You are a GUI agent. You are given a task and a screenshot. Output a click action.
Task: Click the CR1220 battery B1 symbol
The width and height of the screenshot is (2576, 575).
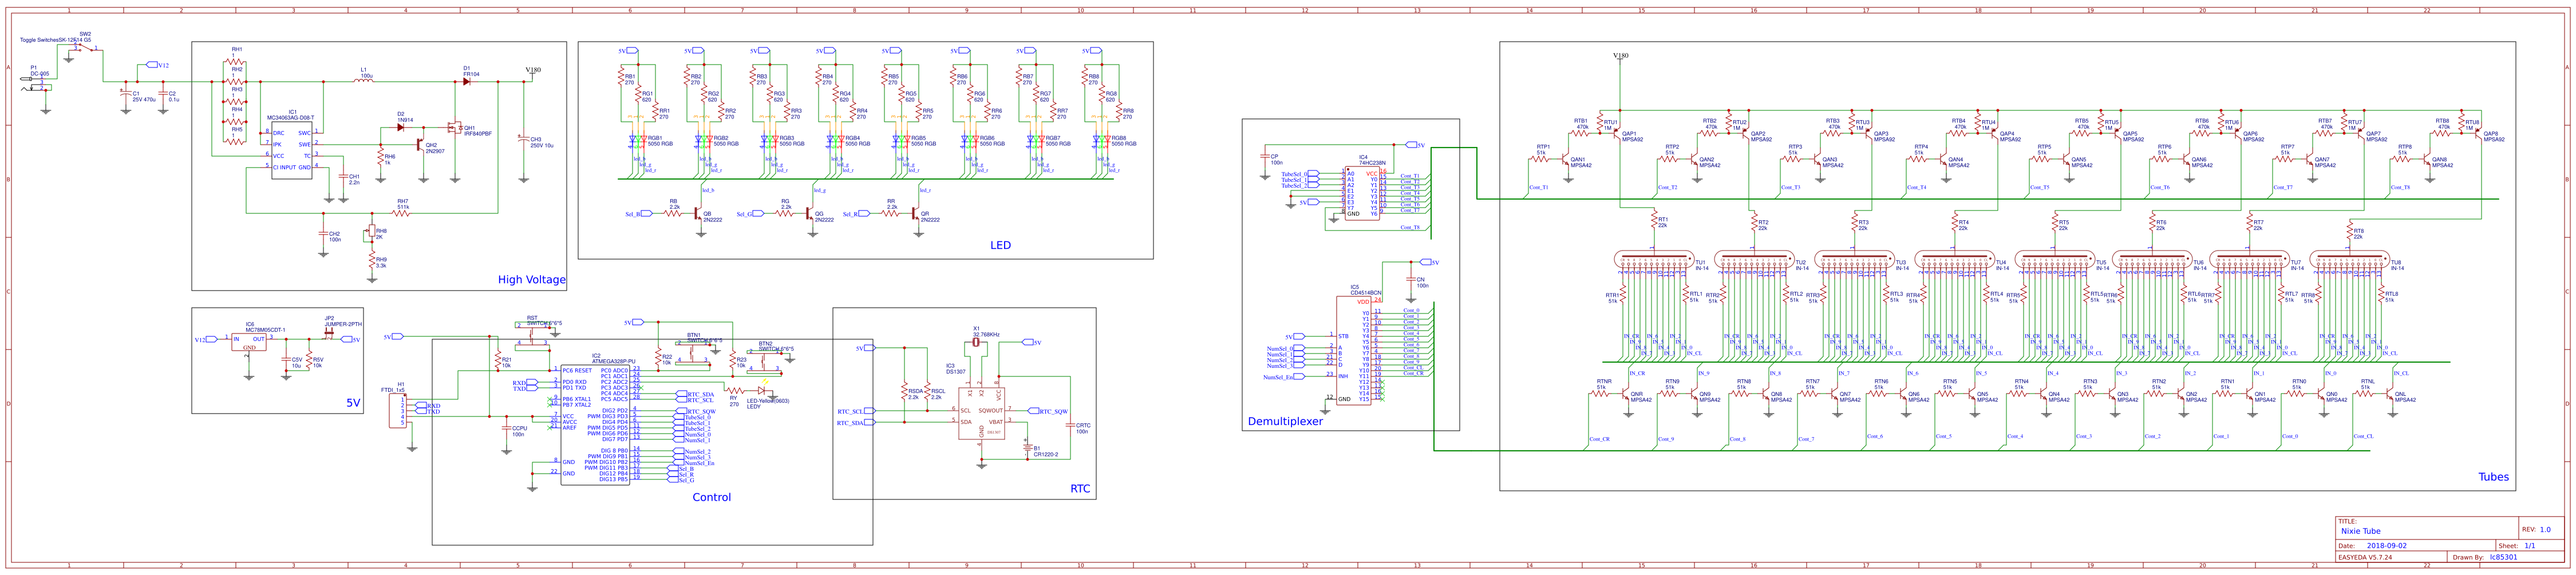[x=1028, y=449]
